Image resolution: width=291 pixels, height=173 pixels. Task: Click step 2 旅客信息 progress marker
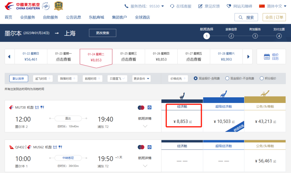click(x=231, y=36)
